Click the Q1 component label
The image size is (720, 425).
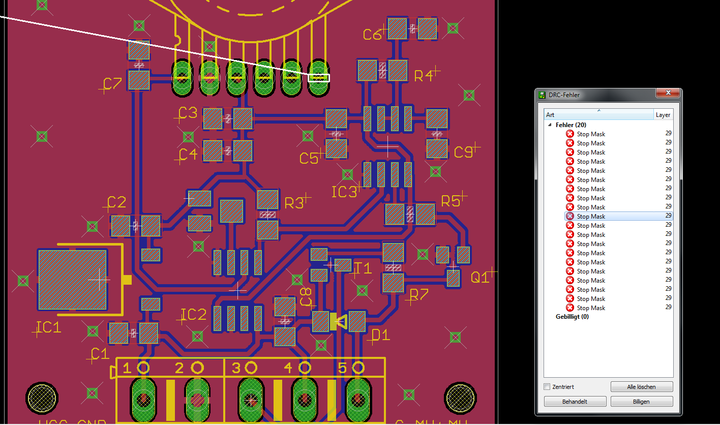480,277
